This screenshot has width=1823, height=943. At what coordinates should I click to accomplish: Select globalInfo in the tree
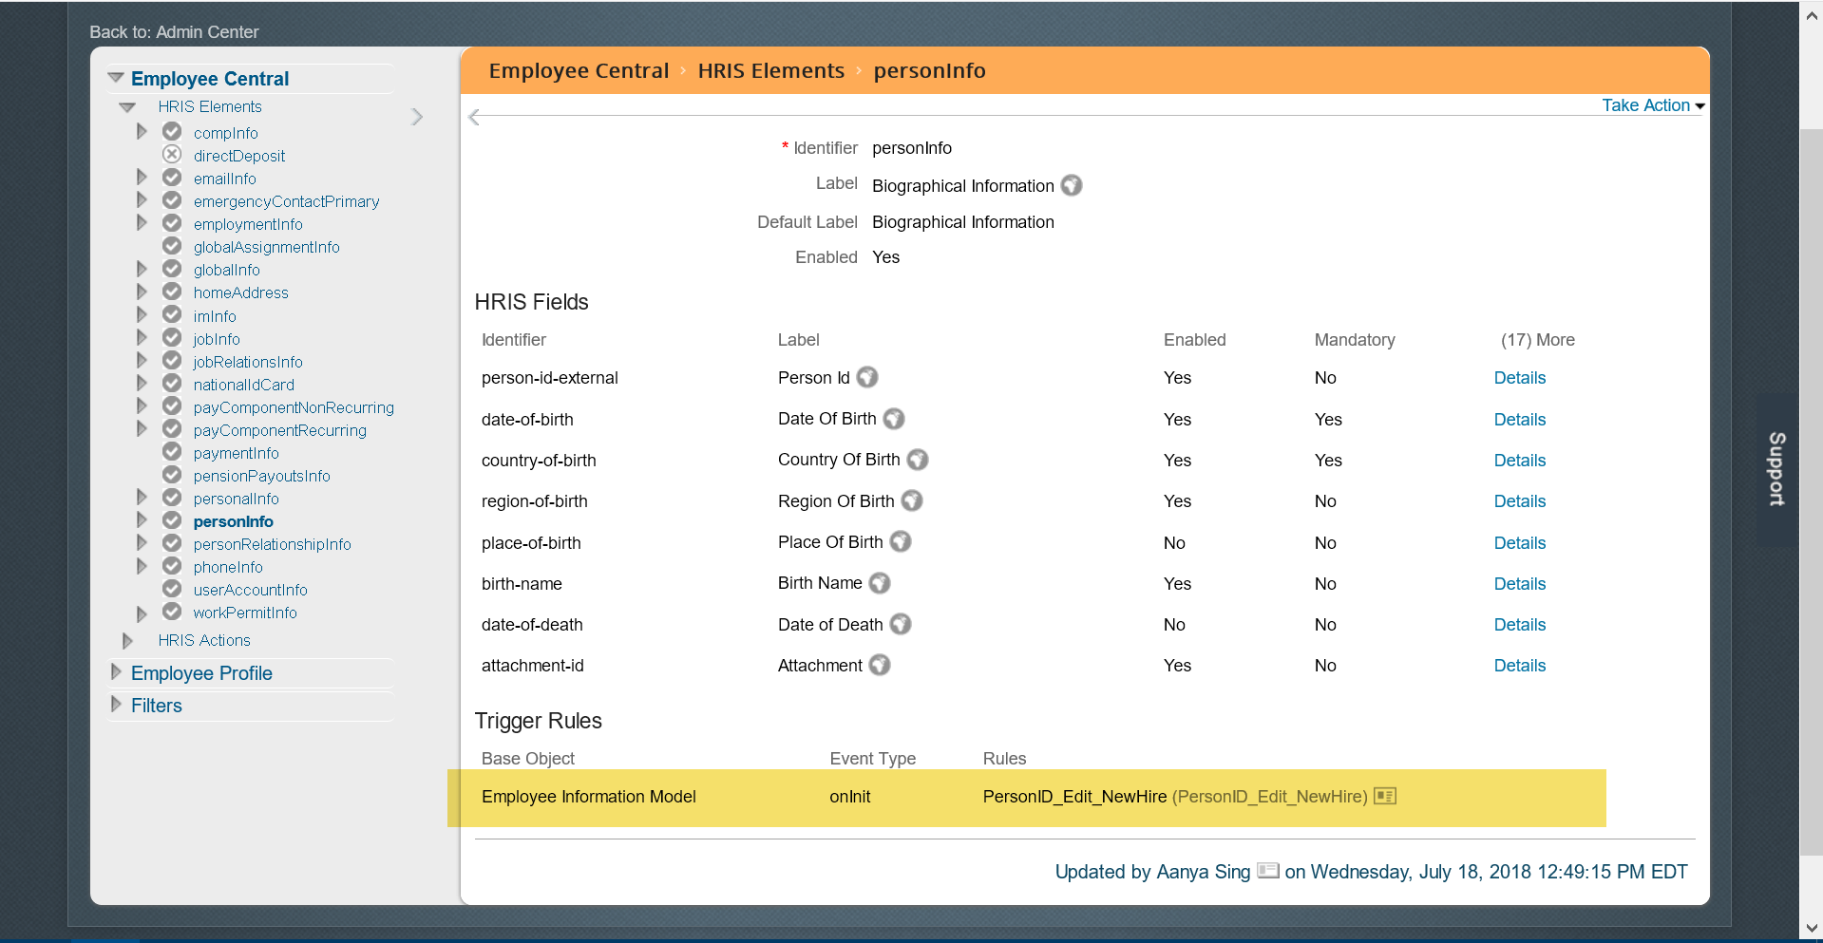point(227,270)
